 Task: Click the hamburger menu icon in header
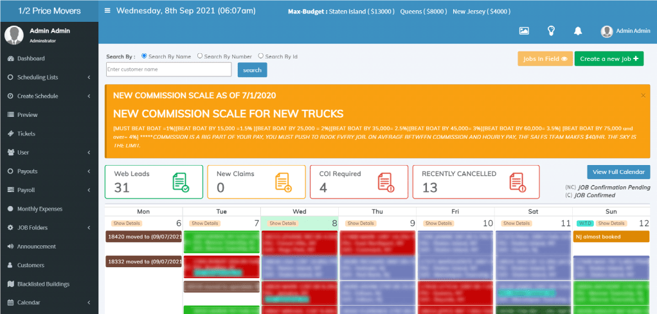pyautogui.click(x=107, y=11)
